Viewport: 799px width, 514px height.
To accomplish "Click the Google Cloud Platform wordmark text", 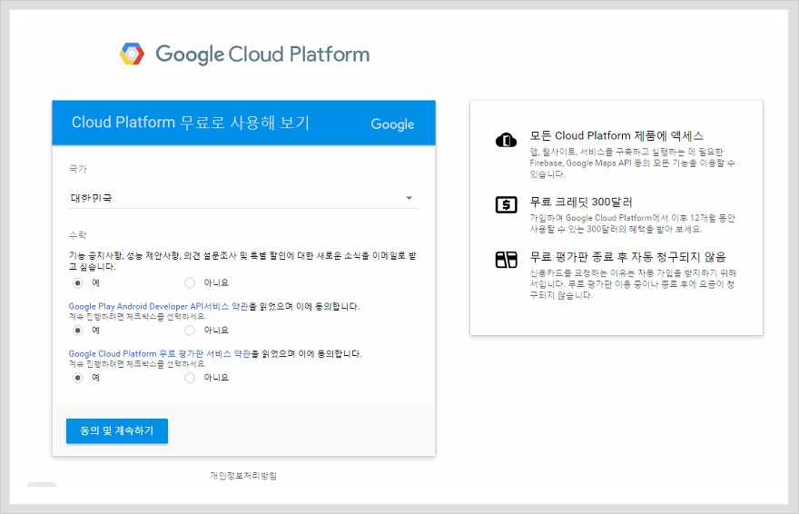I will (262, 54).
